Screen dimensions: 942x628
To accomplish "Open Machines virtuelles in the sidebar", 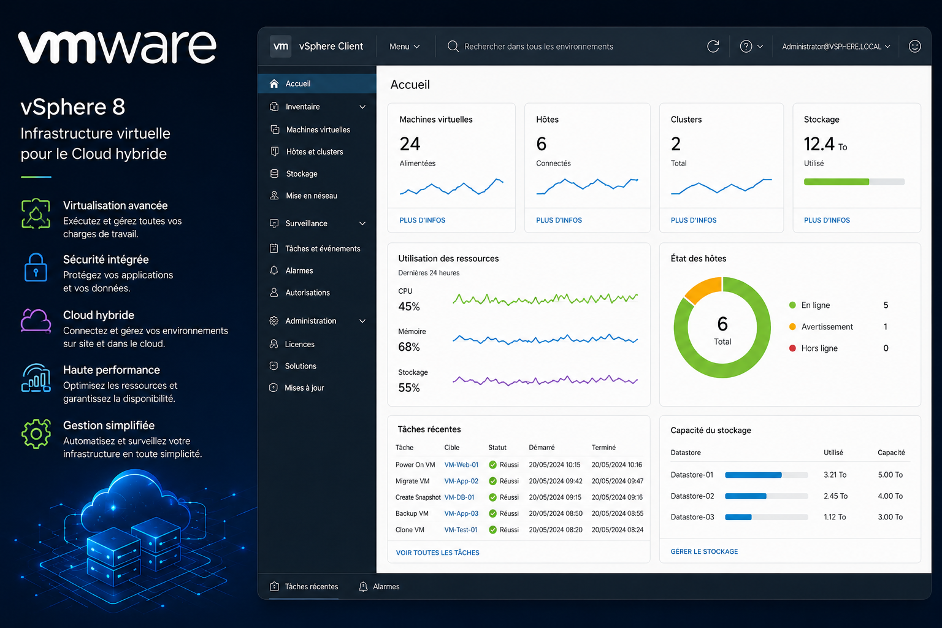I will pos(317,129).
